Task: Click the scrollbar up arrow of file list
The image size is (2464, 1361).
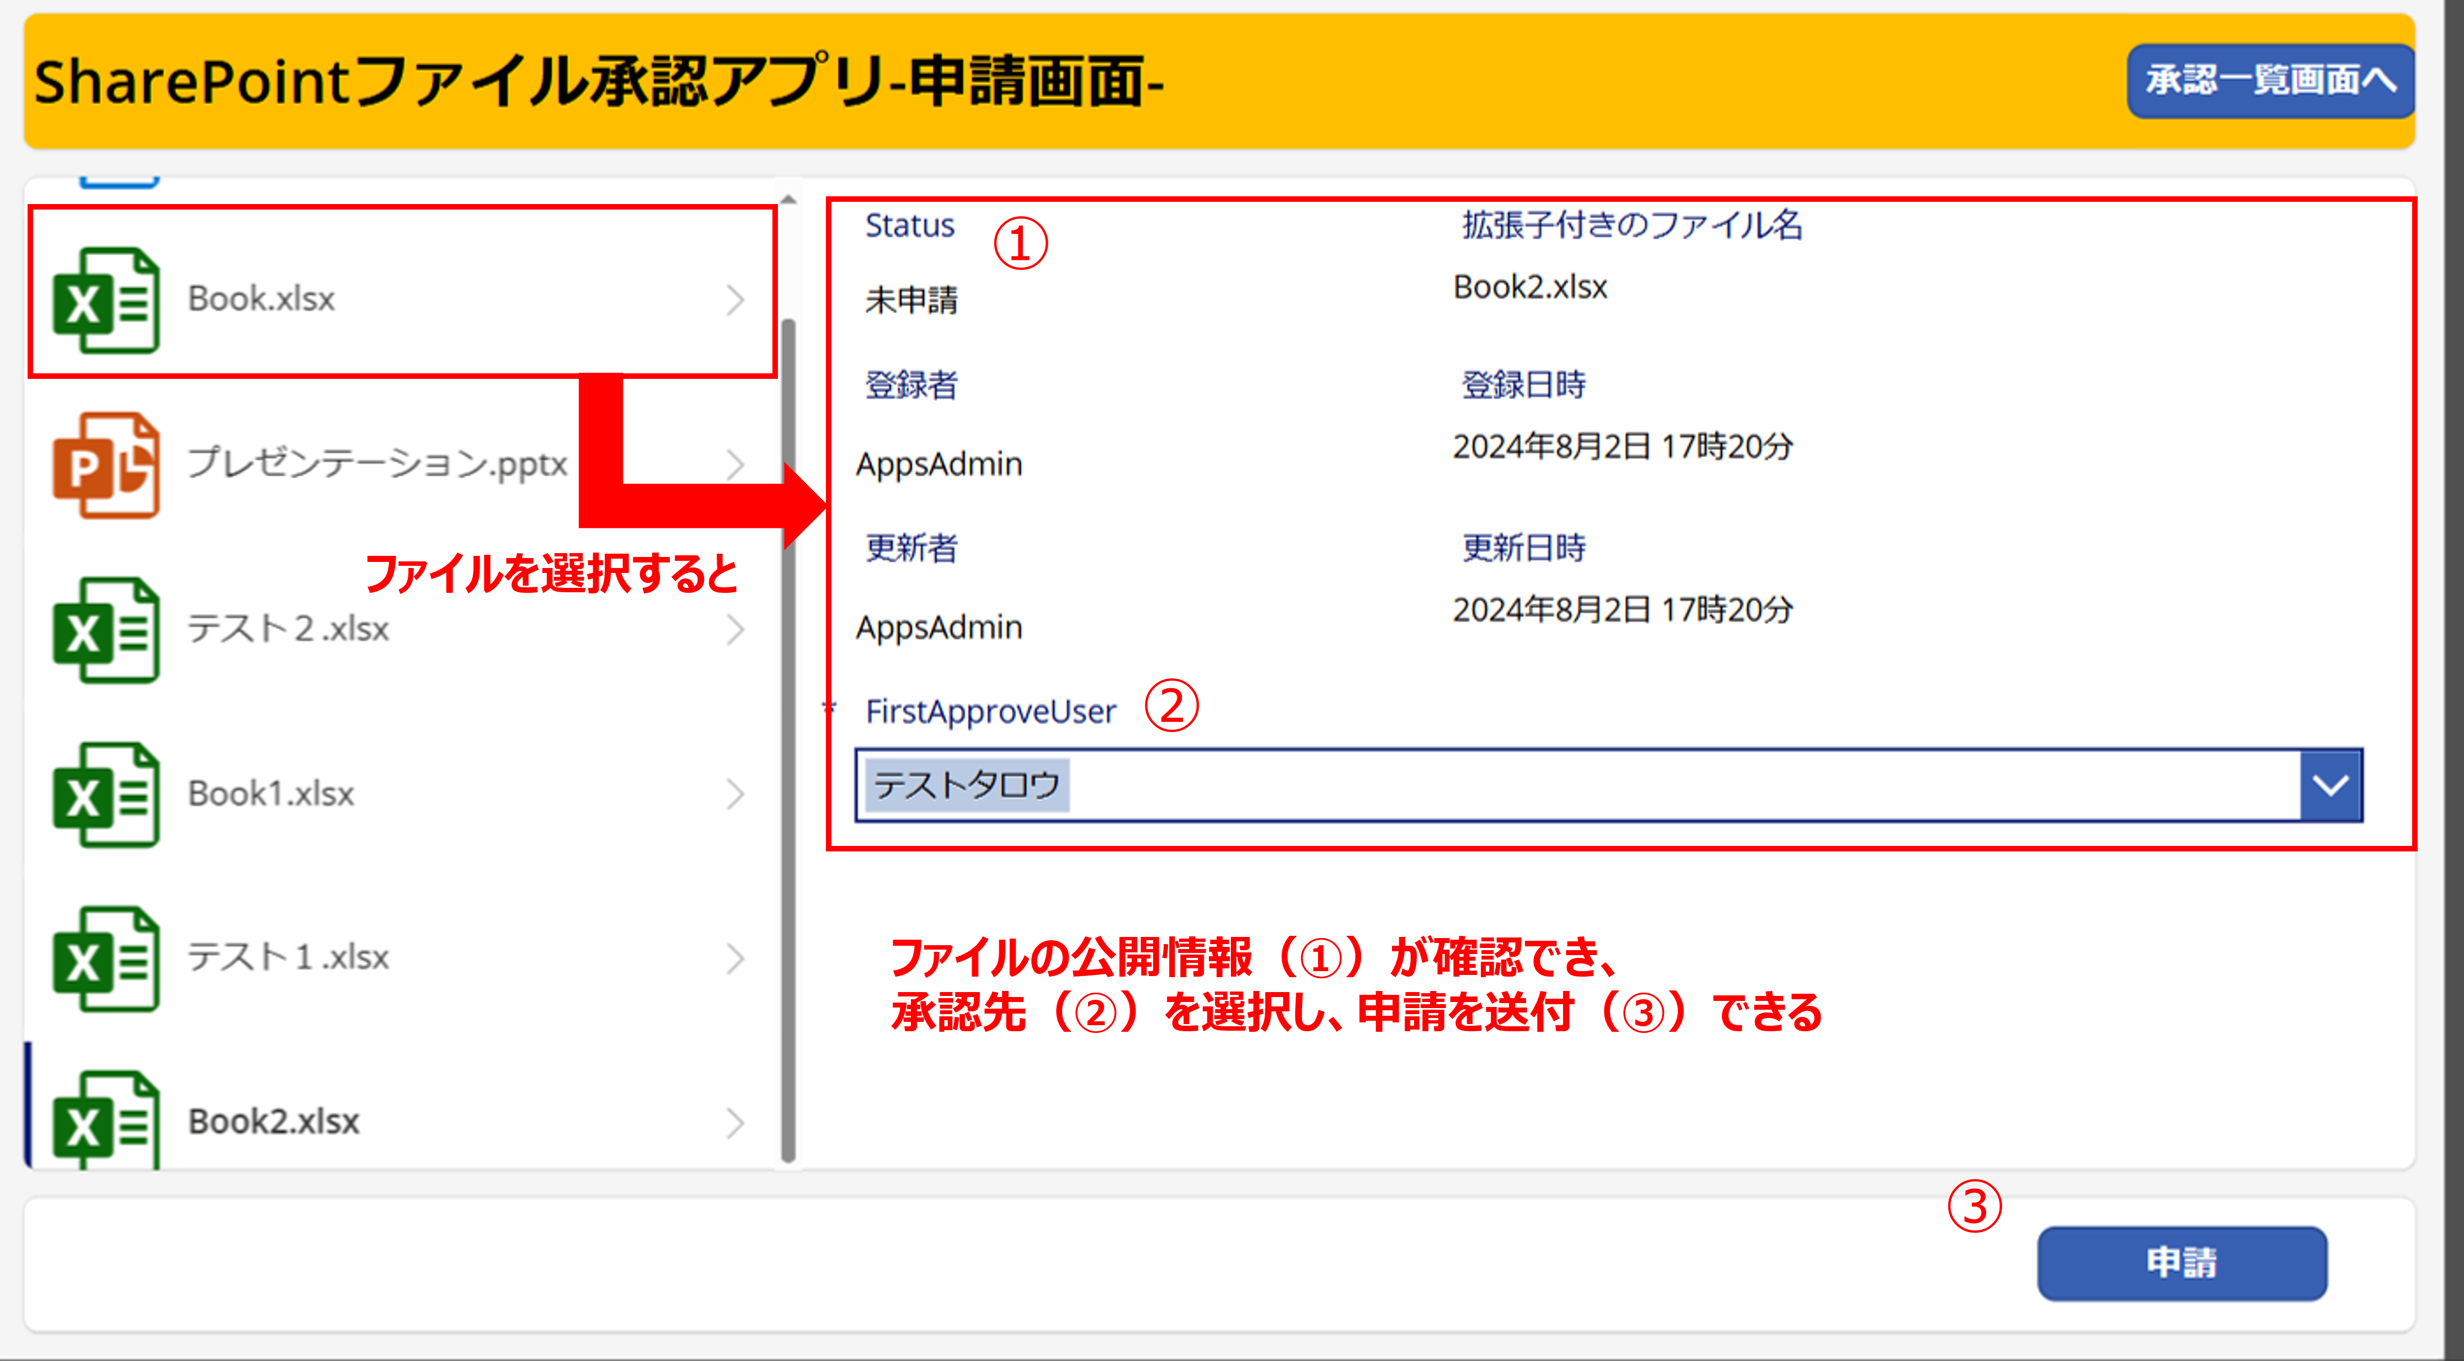Action: tap(788, 200)
